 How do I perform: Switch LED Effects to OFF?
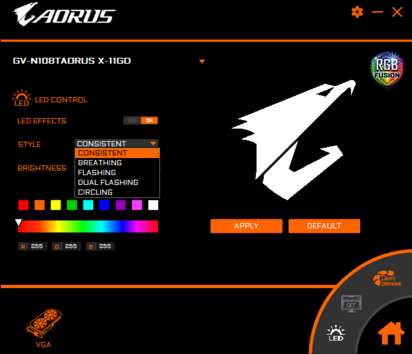pos(132,120)
